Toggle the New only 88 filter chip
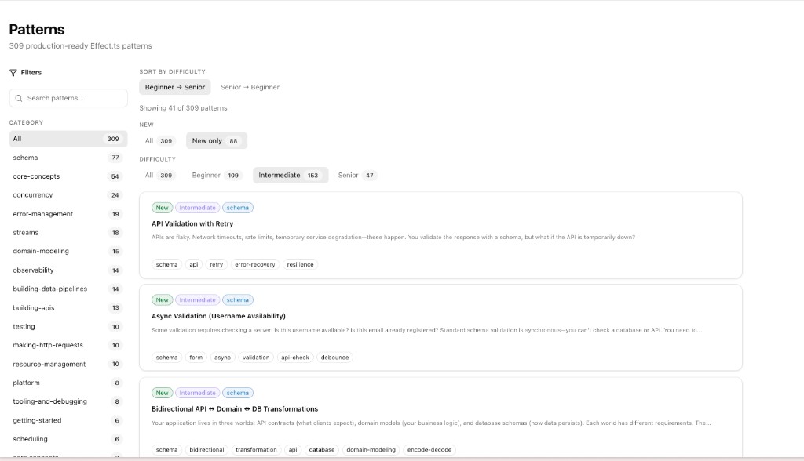The width and height of the screenshot is (804, 461). point(217,140)
